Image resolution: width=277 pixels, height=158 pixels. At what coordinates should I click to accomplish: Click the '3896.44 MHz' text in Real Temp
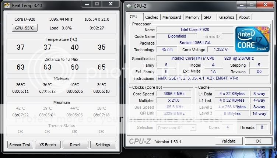point(61,19)
